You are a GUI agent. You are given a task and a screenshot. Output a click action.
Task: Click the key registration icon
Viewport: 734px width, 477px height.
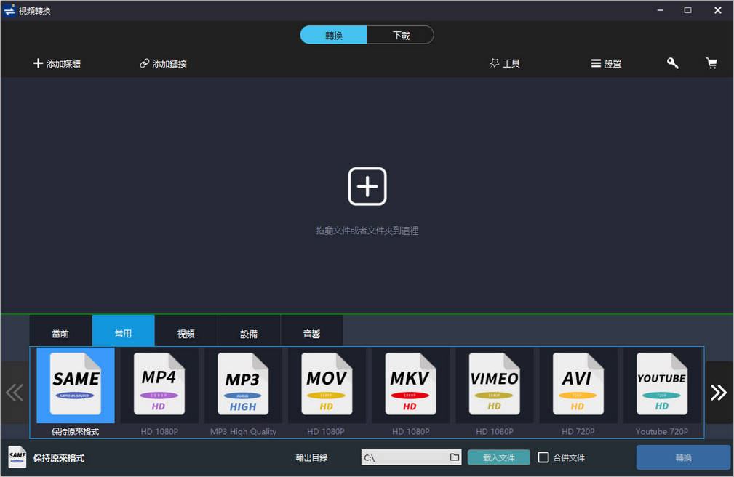pyautogui.click(x=673, y=63)
